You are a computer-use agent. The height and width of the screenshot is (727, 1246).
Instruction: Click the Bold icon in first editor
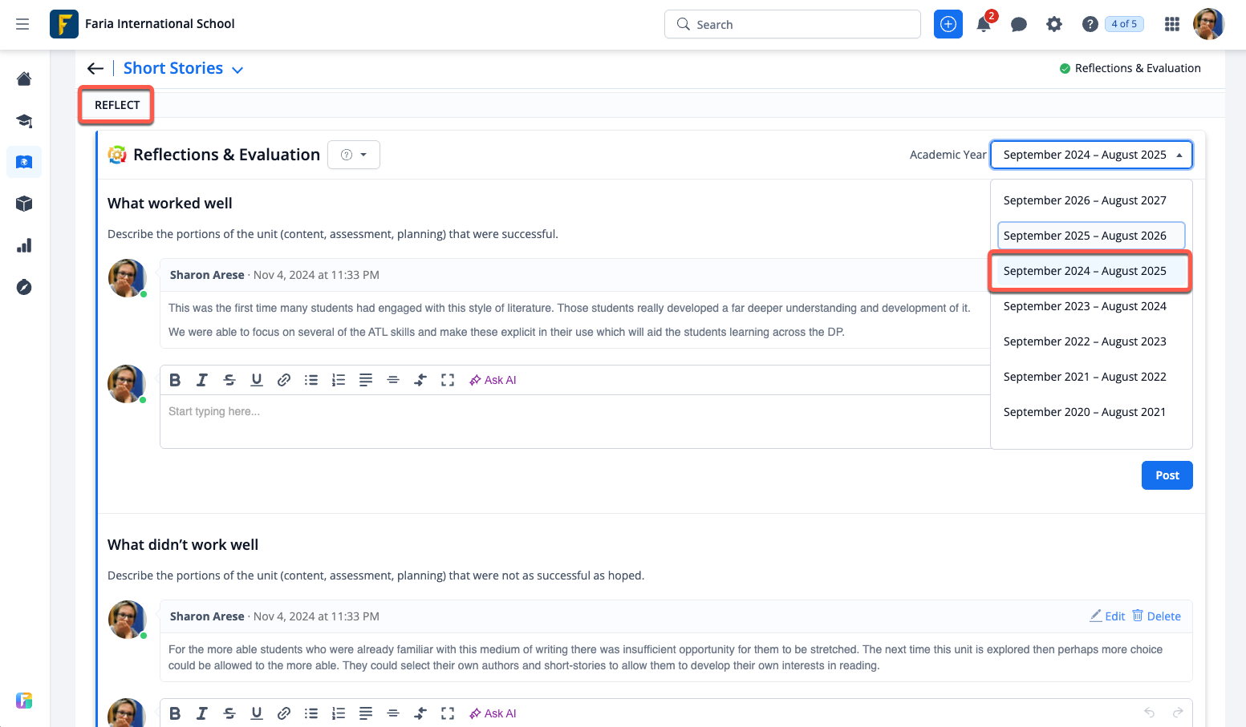coord(175,380)
